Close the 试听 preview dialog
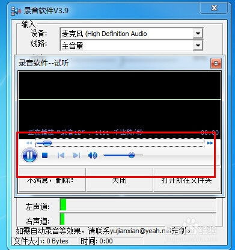This screenshot has width=235, height=250. (216, 64)
